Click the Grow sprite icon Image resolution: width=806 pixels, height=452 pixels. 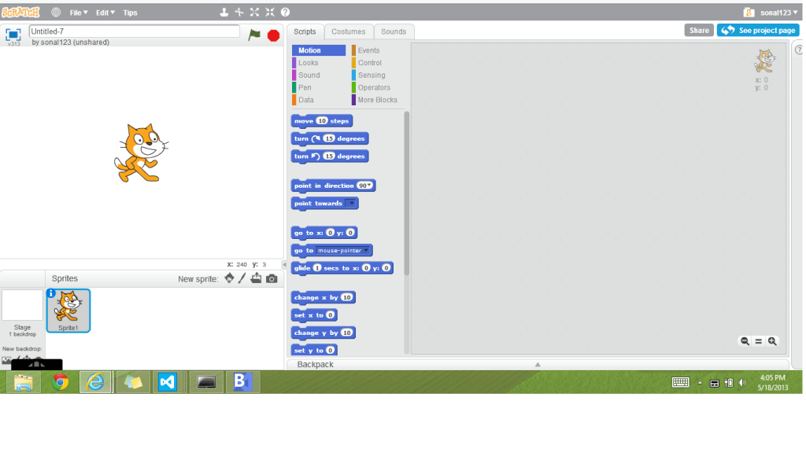pos(254,13)
